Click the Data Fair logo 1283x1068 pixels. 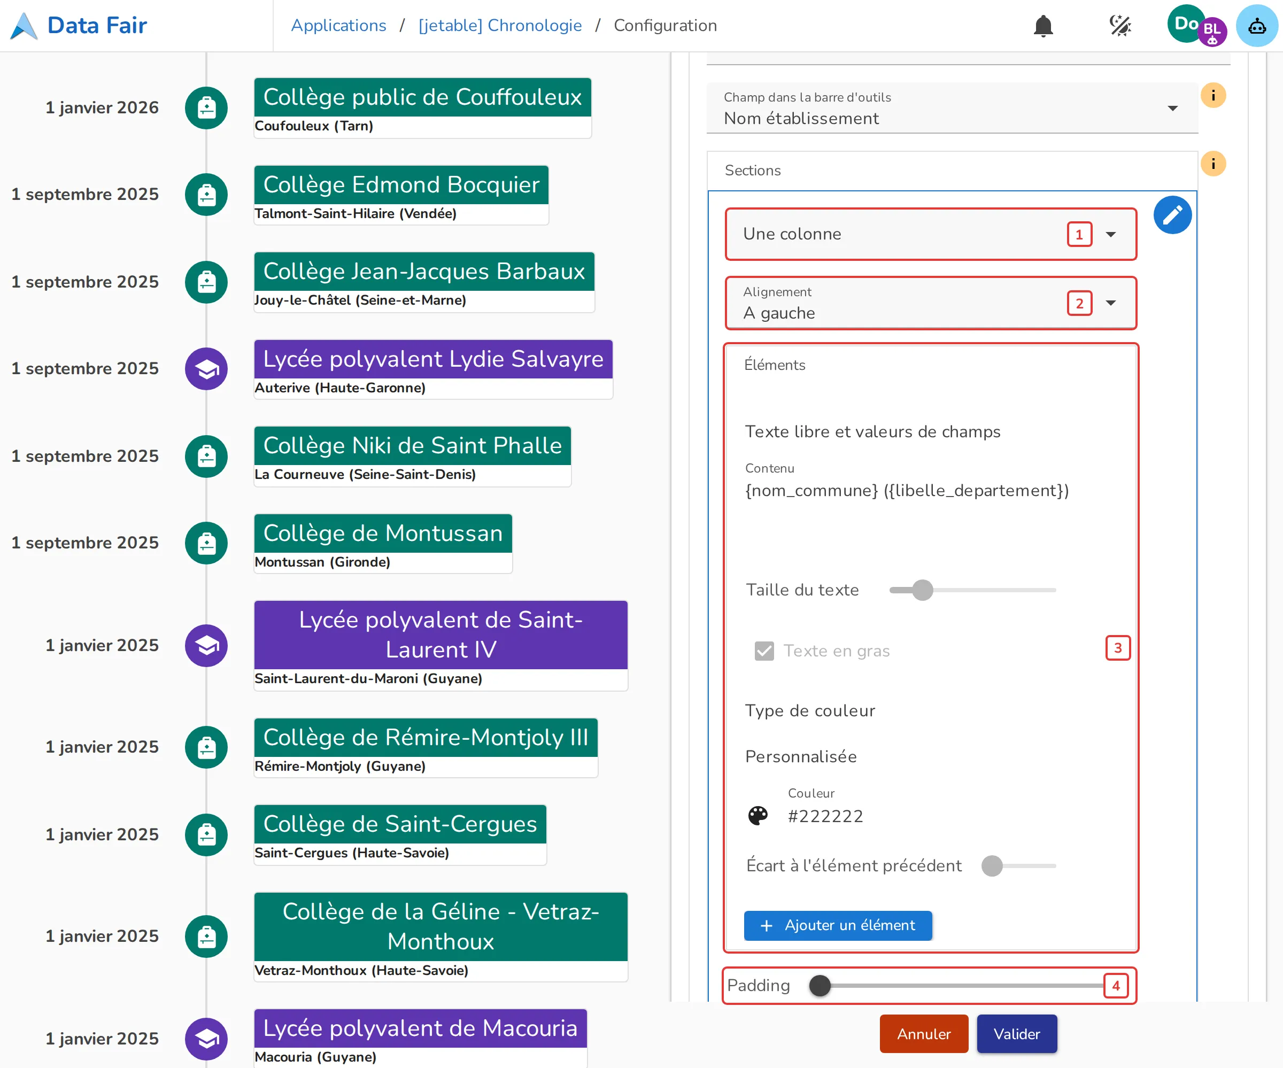coord(80,26)
